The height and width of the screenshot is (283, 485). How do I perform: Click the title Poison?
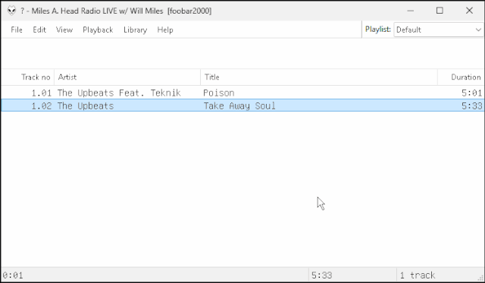click(219, 93)
